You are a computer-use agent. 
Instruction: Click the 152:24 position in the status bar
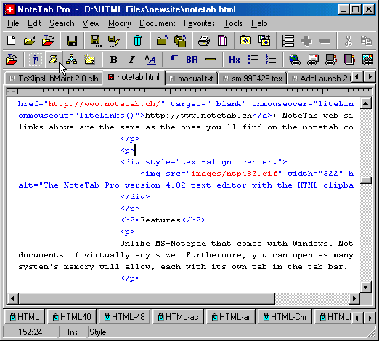tap(30, 332)
